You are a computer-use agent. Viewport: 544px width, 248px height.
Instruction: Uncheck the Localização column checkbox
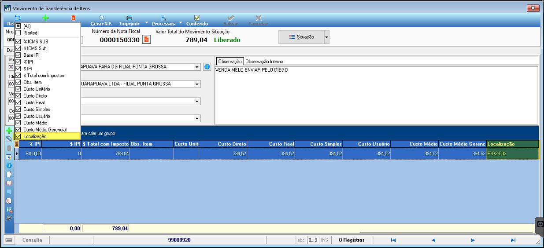[x=18, y=137]
